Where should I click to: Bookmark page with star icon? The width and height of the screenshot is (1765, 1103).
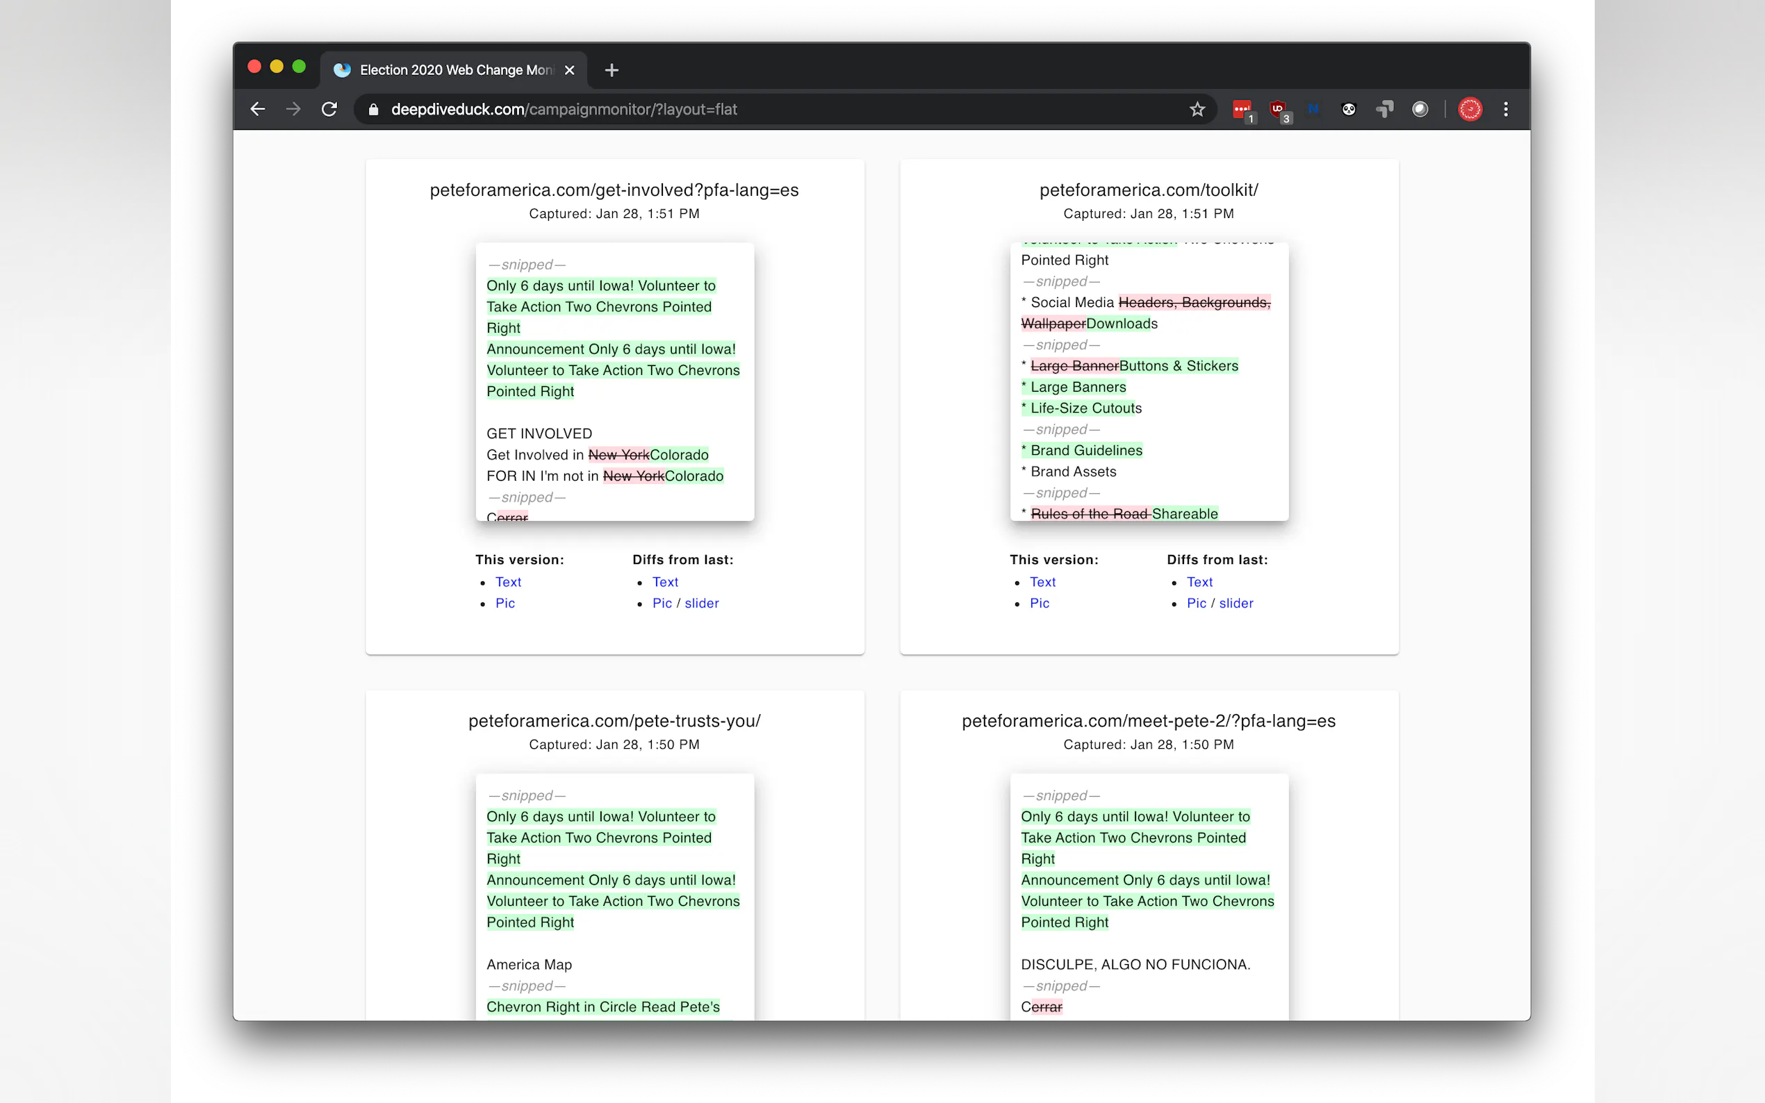1197,110
